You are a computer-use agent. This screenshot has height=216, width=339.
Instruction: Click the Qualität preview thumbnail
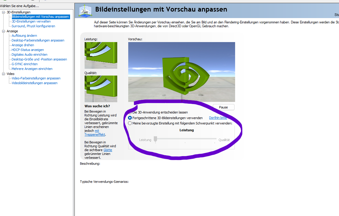[101, 89]
